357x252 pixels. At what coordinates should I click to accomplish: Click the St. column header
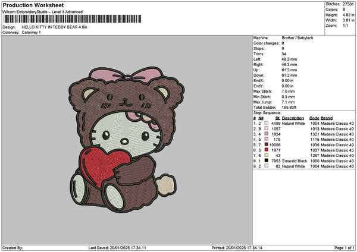tap(277, 118)
